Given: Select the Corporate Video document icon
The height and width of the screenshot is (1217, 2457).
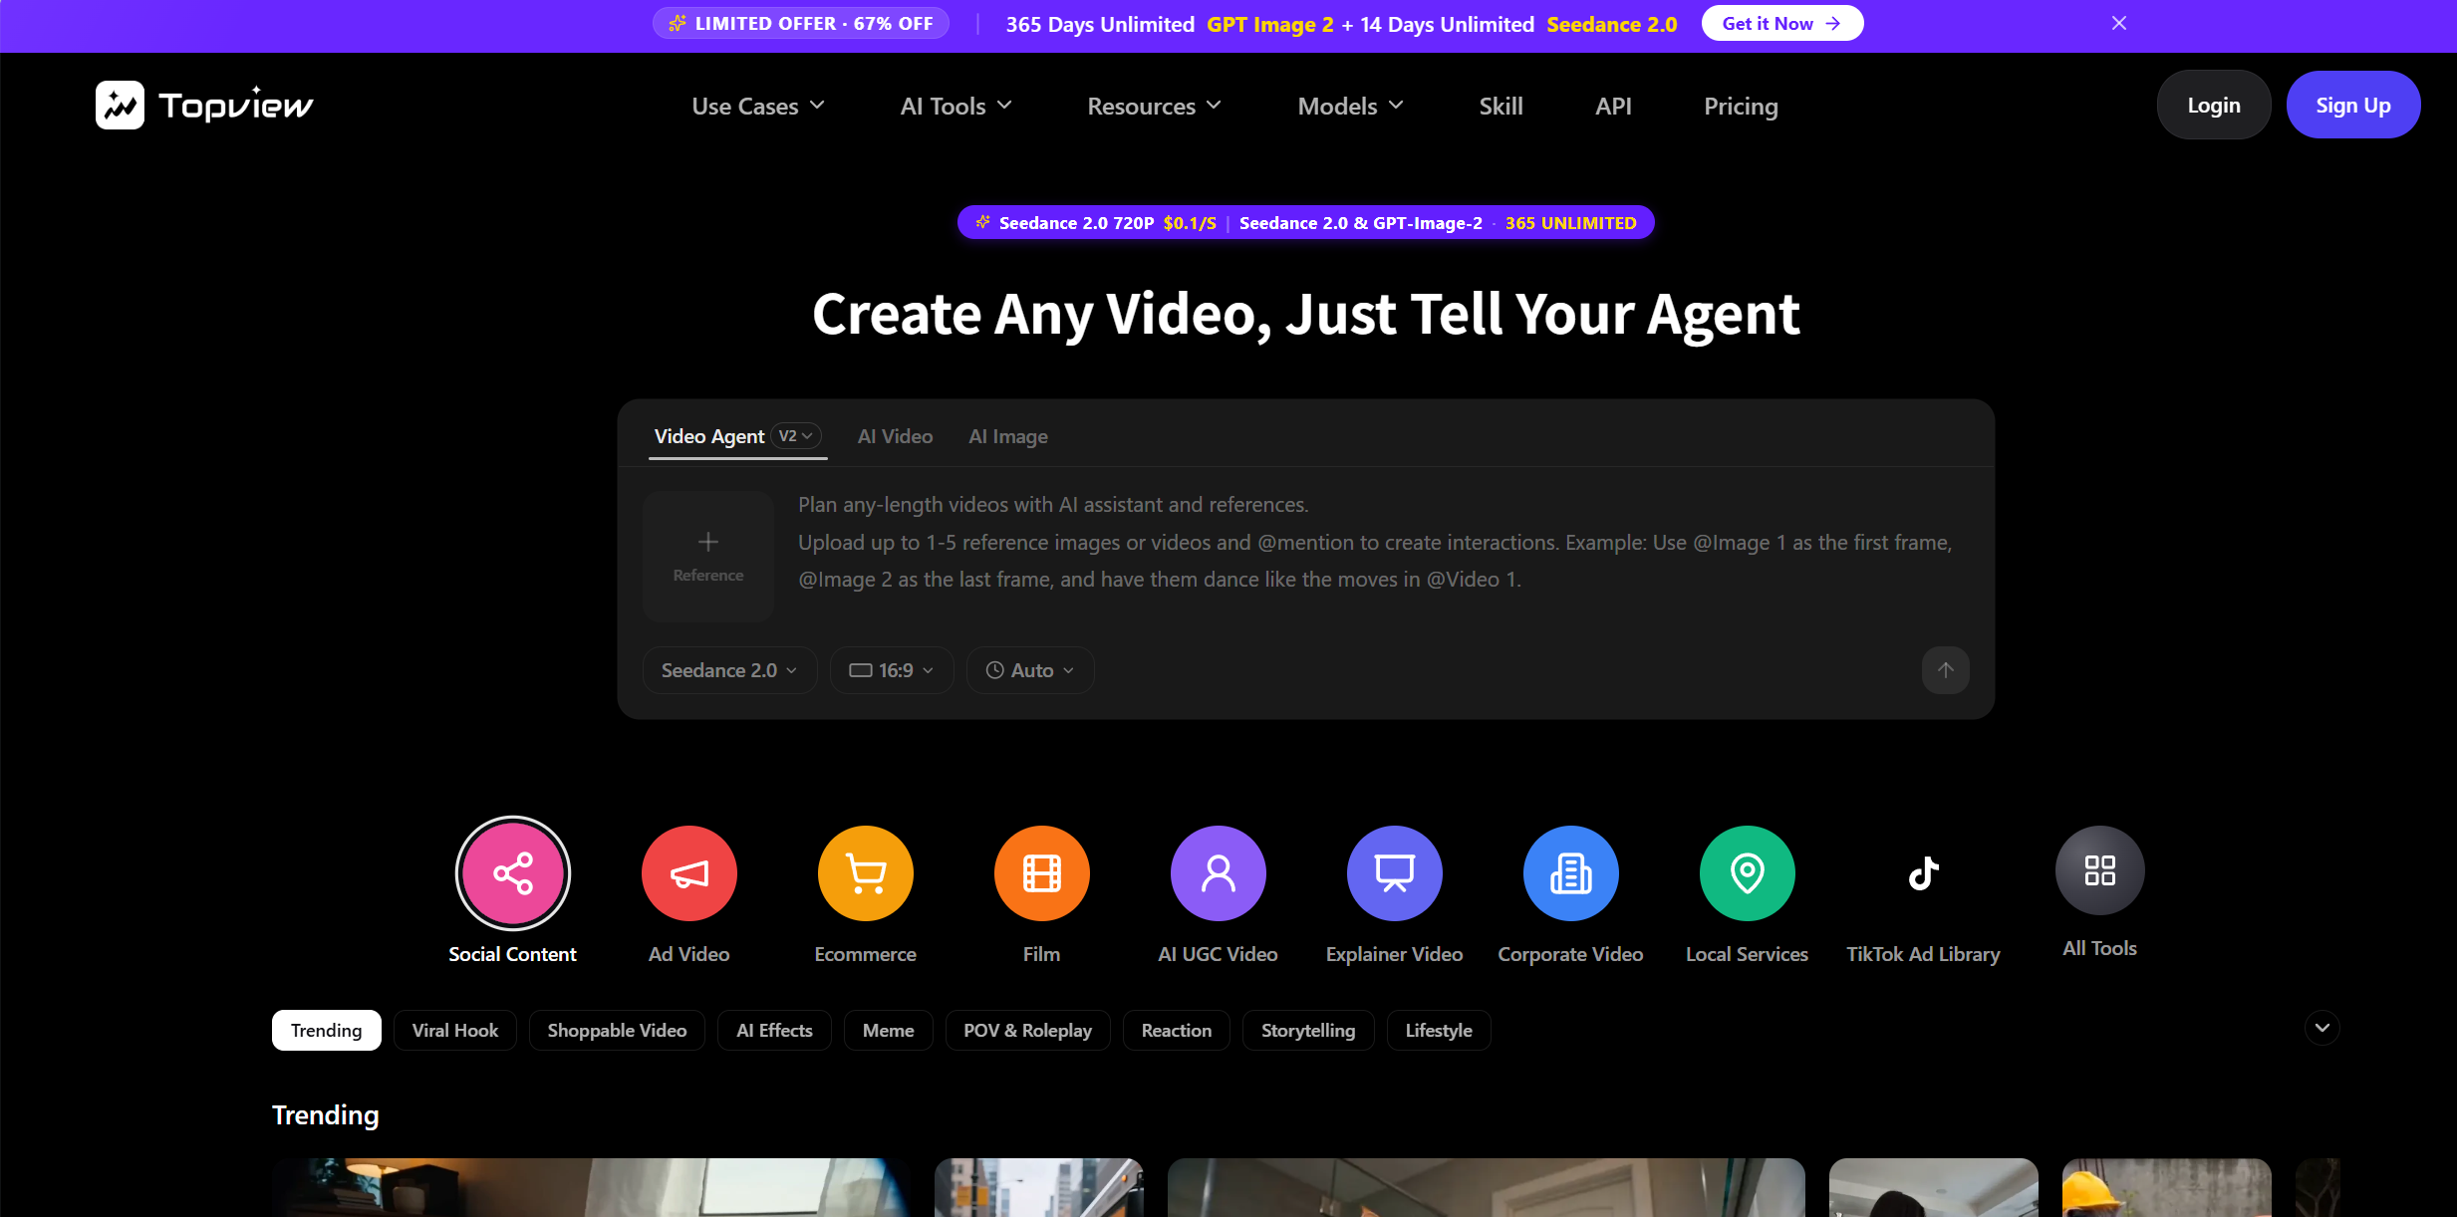Looking at the screenshot, I should point(1571,873).
